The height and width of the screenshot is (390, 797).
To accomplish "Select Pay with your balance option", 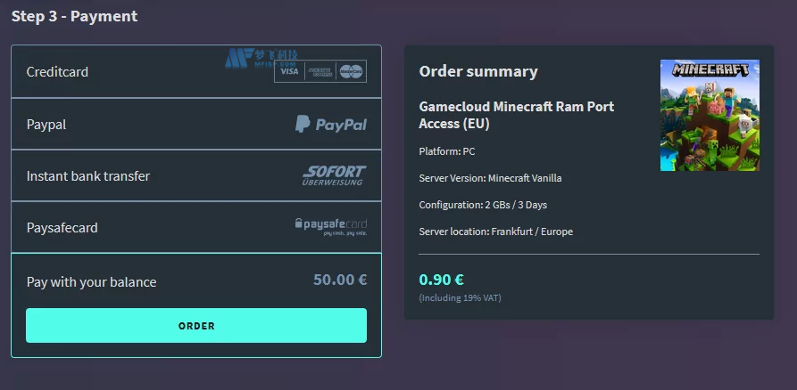I will pos(92,282).
